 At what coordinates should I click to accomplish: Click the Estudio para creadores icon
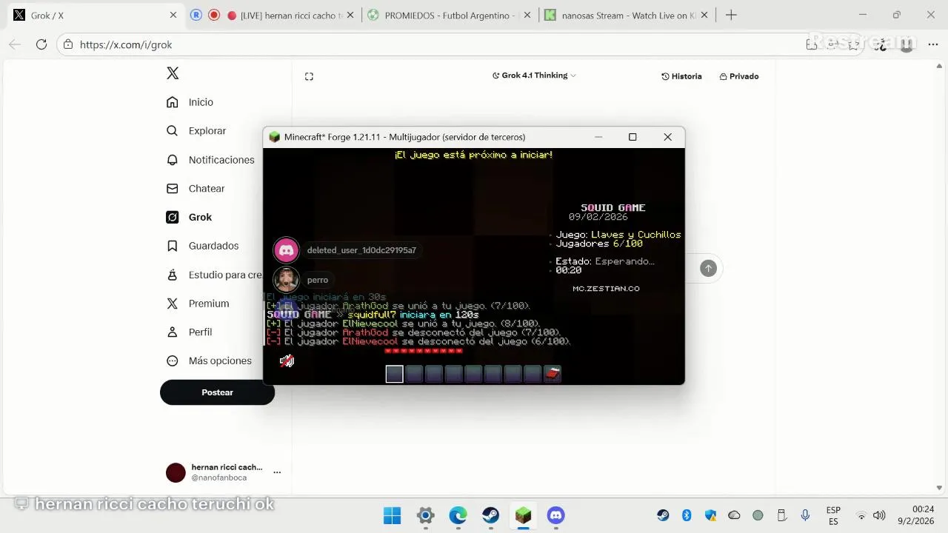pos(173,275)
